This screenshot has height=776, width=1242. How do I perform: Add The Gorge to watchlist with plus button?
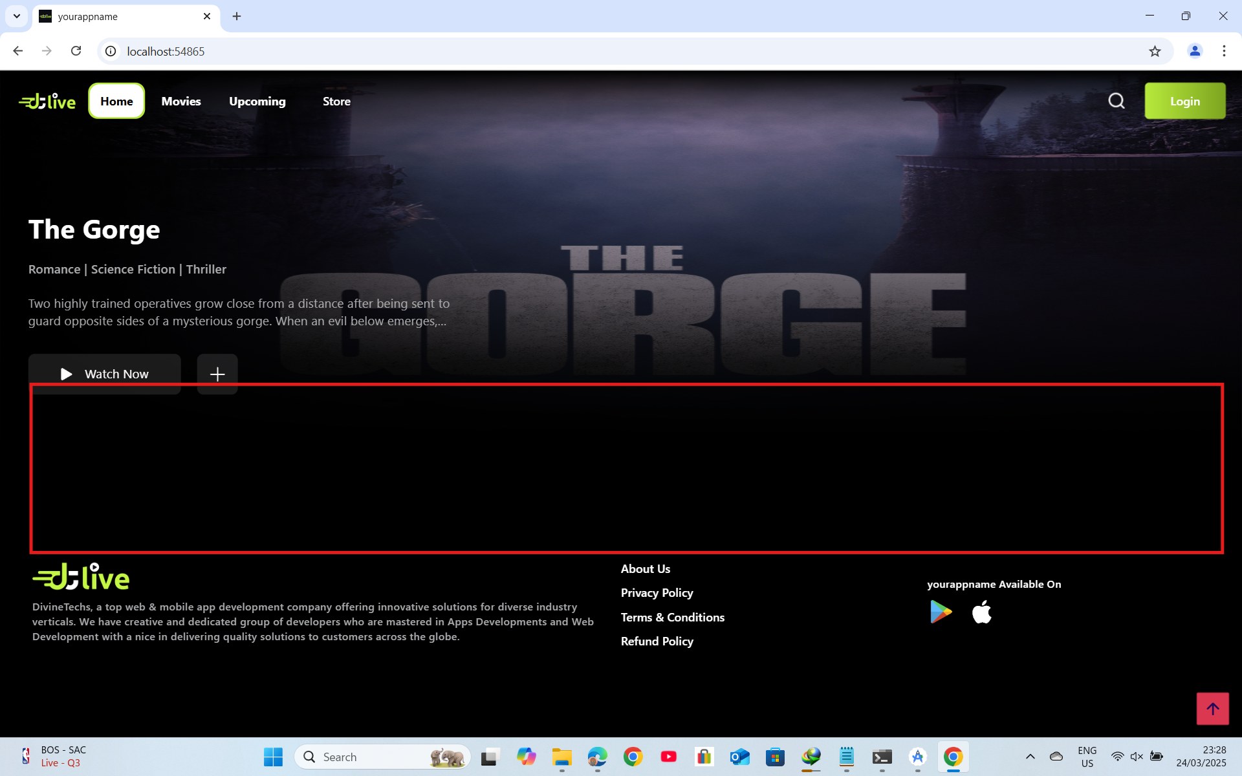pos(217,374)
